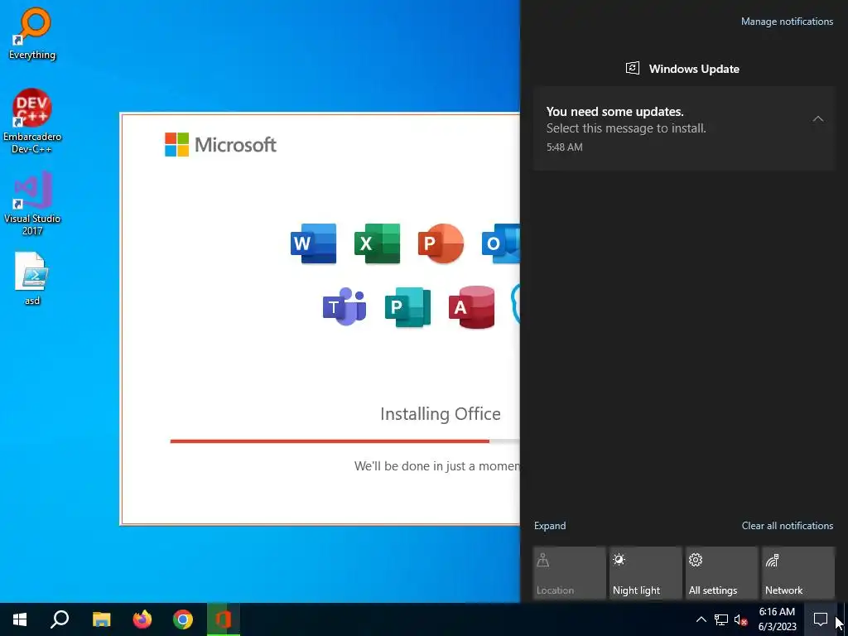Show hidden tray icons arrow
The height and width of the screenshot is (636, 848).
click(701, 619)
